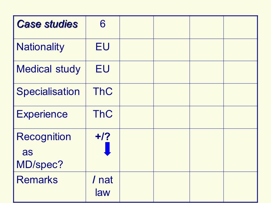The height and width of the screenshot is (203, 271).
Task: Select the last empty cell in header row
Action: pos(241,27)
